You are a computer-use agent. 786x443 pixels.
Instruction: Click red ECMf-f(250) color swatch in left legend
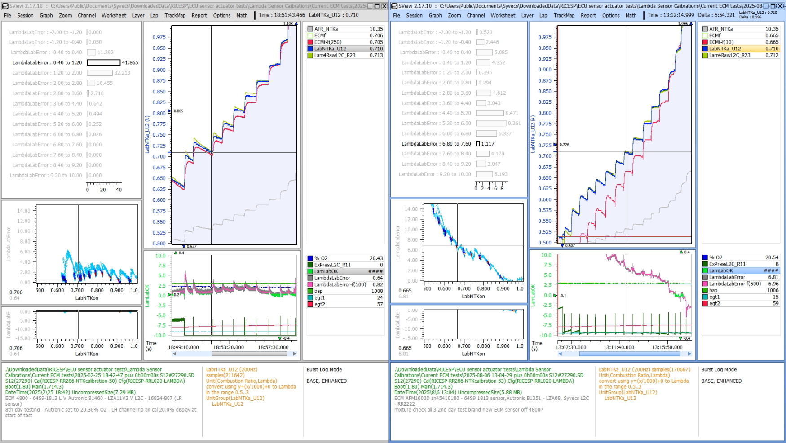(x=310, y=42)
